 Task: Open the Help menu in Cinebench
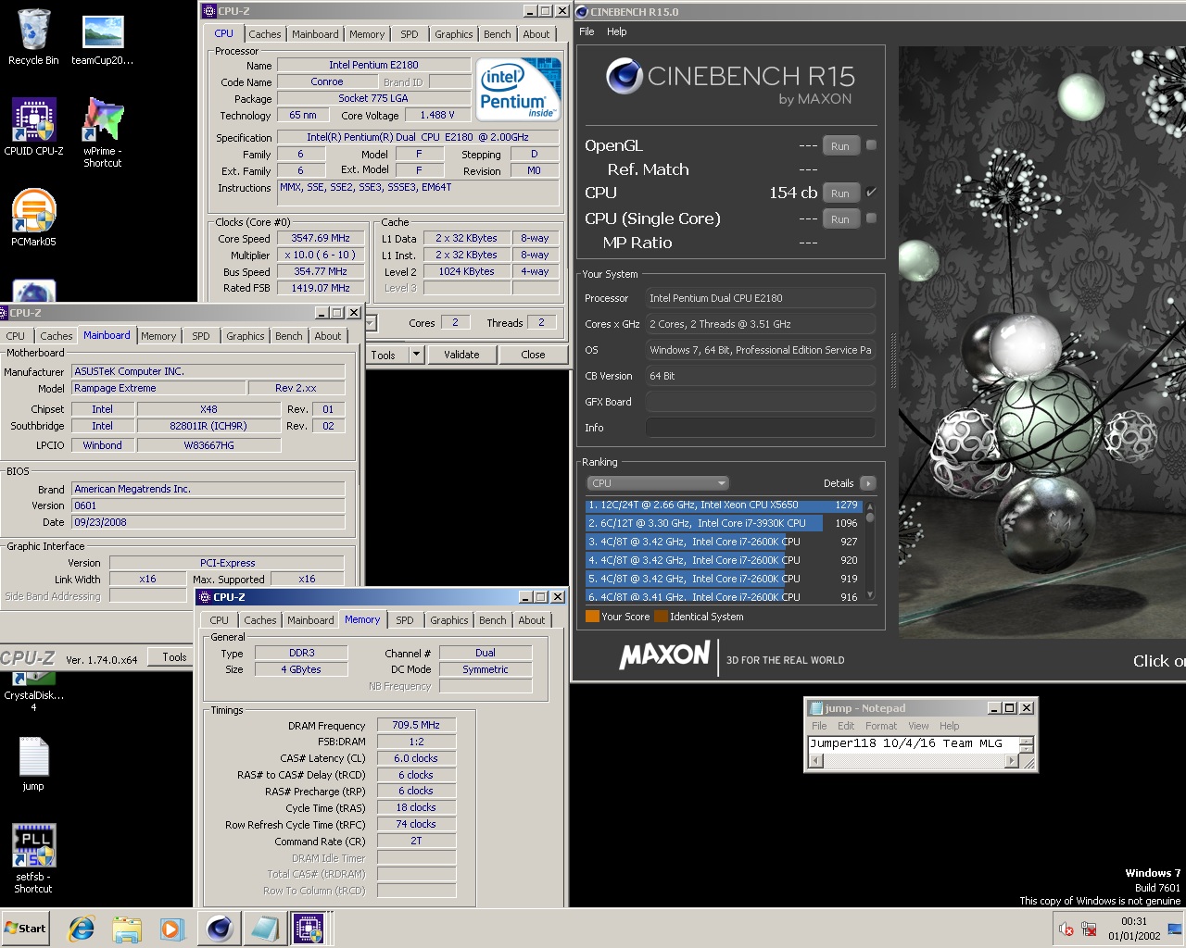(617, 31)
